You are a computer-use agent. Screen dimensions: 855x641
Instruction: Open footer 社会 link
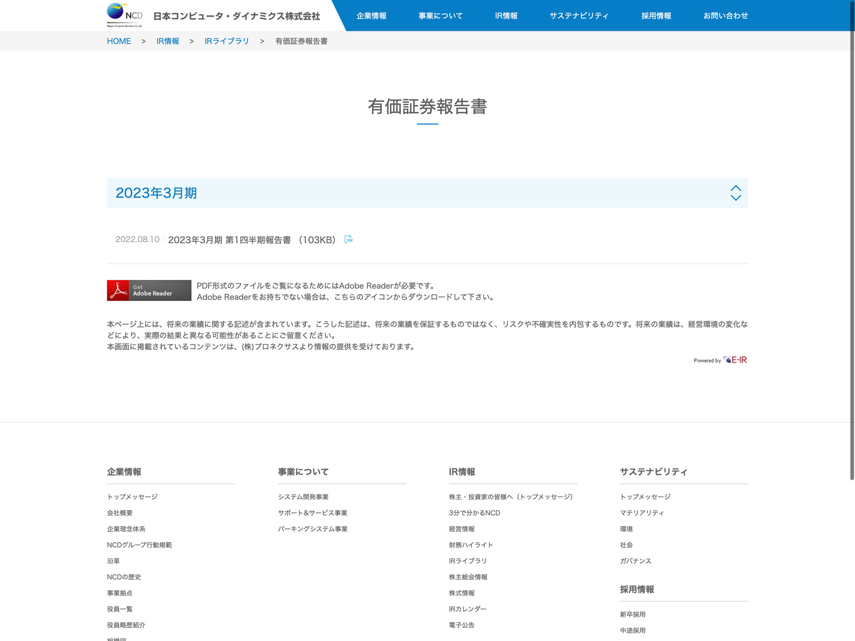[626, 545]
